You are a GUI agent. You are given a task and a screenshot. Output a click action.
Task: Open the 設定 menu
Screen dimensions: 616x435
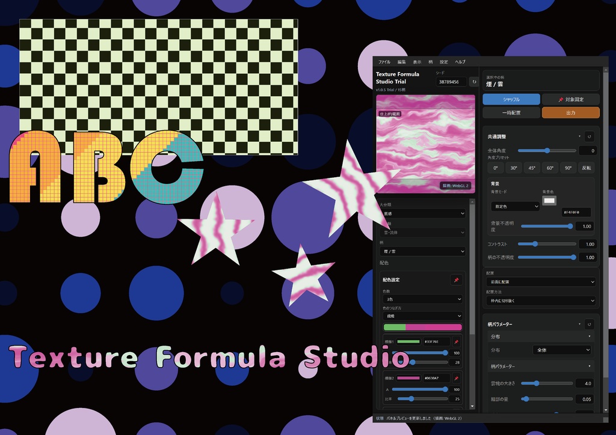443,62
